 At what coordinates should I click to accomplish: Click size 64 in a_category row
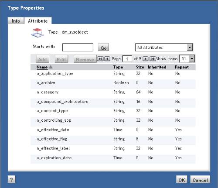(x=138, y=92)
